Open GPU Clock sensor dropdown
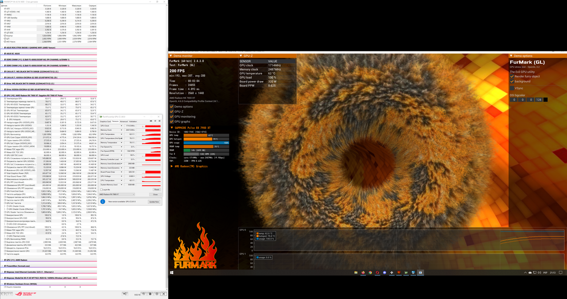The image size is (567, 299). click(x=121, y=126)
